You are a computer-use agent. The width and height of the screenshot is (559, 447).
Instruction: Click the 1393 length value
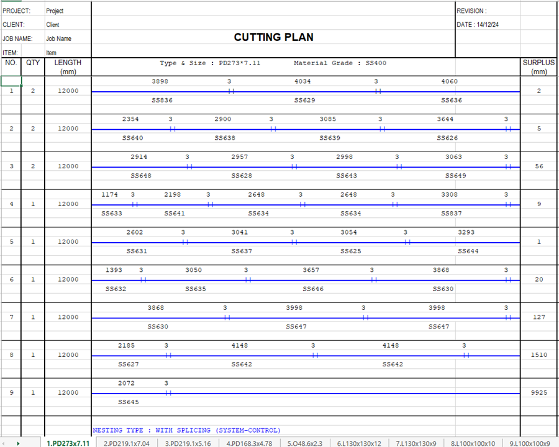[x=114, y=270]
